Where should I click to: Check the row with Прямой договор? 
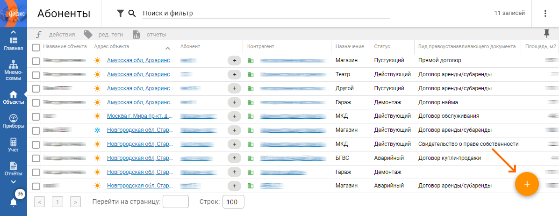pos(36,61)
